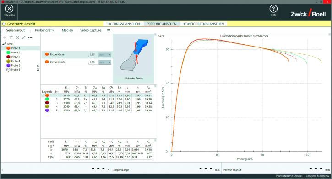
Task: Click the pencil edit specimen icon
Action: point(24,37)
